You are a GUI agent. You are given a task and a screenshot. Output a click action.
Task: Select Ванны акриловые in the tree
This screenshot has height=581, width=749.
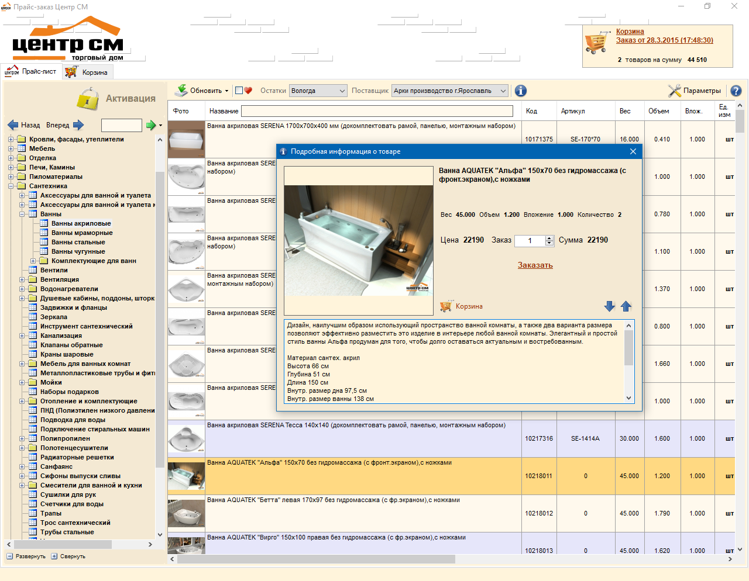(x=81, y=223)
